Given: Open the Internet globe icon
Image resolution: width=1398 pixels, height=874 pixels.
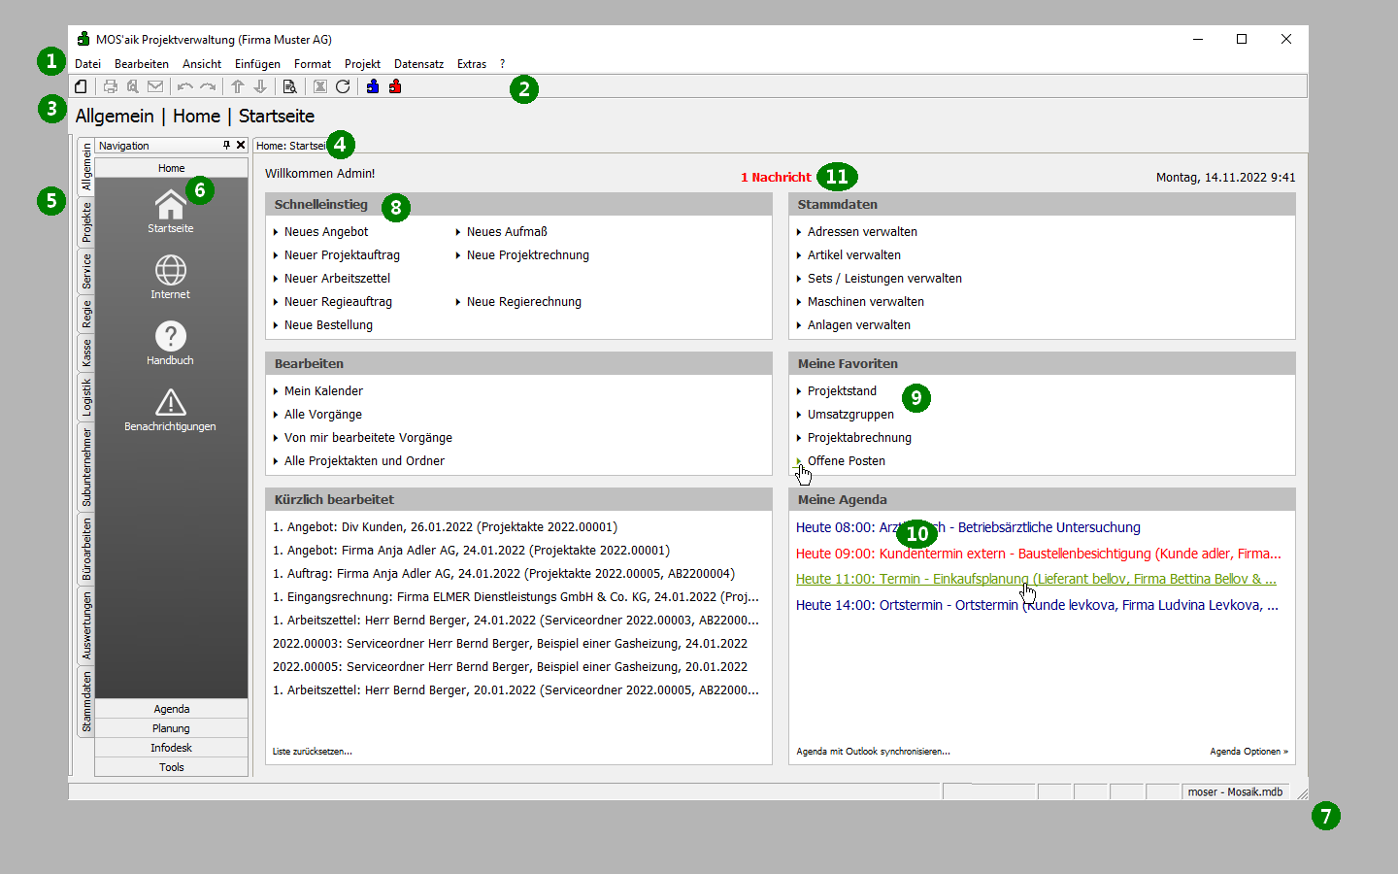Looking at the screenshot, I should tap(170, 271).
